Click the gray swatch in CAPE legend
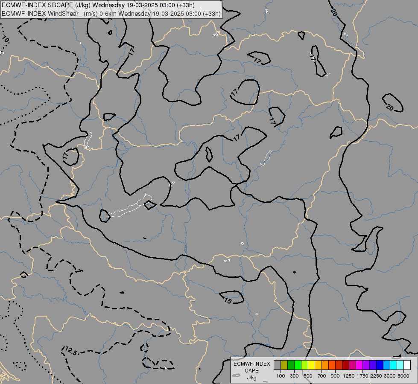This screenshot has width=418, height=384. tap(277, 365)
